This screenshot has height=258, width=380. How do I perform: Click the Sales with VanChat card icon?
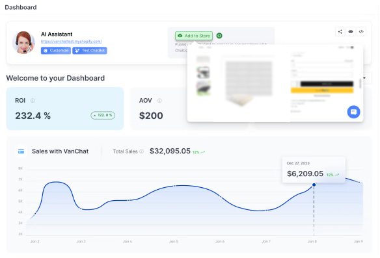(x=21, y=151)
